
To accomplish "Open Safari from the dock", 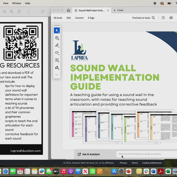I will (6, 172).
